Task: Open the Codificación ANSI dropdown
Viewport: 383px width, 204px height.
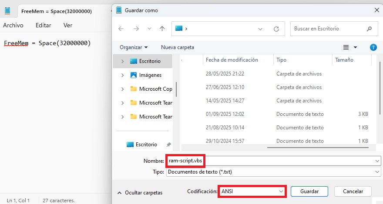Action: coord(252,191)
